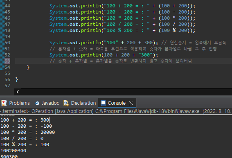
Task: Click the println statement on line 48
Action: (x=122, y=31)
